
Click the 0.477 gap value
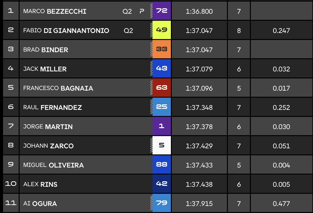tap(281, 204)
